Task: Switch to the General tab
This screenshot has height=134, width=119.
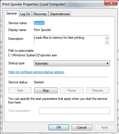Action: click(x=11, y=13)
